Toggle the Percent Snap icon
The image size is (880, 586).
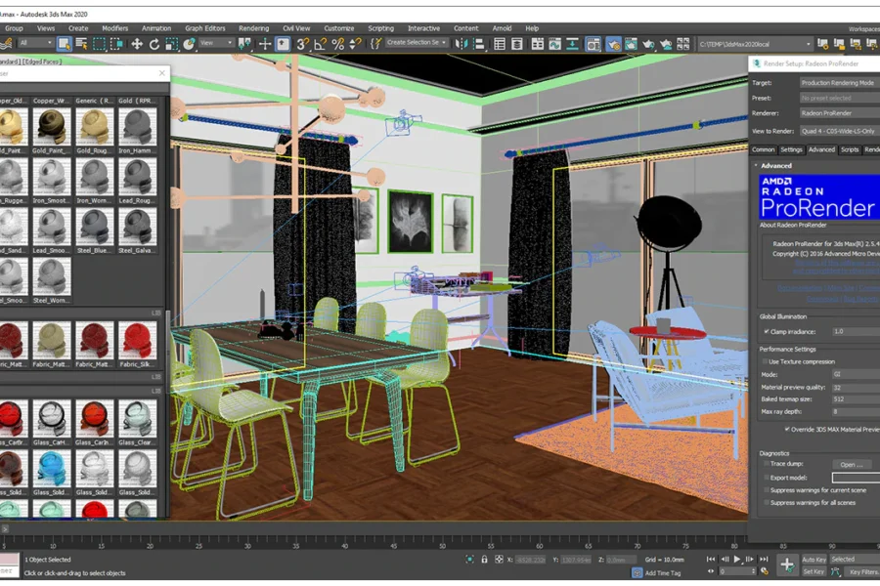tap(337, 44)
